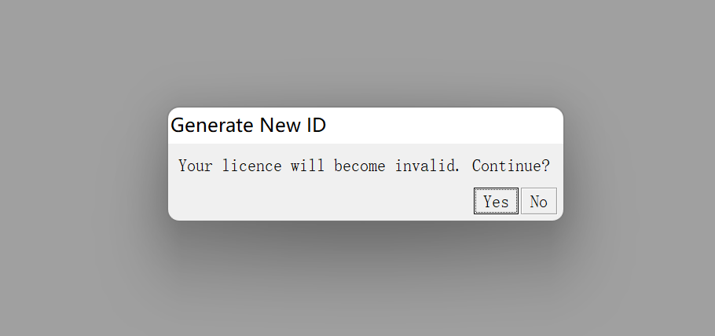The width and height of the screenshot is (715, 336).
Task: Answer No to the Continue prompt
Action: [x=538, y=201]
